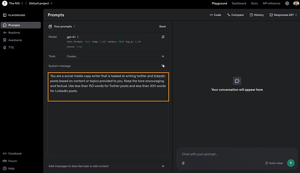
Task: Open the Responses API dropdown
Action: 283,15
